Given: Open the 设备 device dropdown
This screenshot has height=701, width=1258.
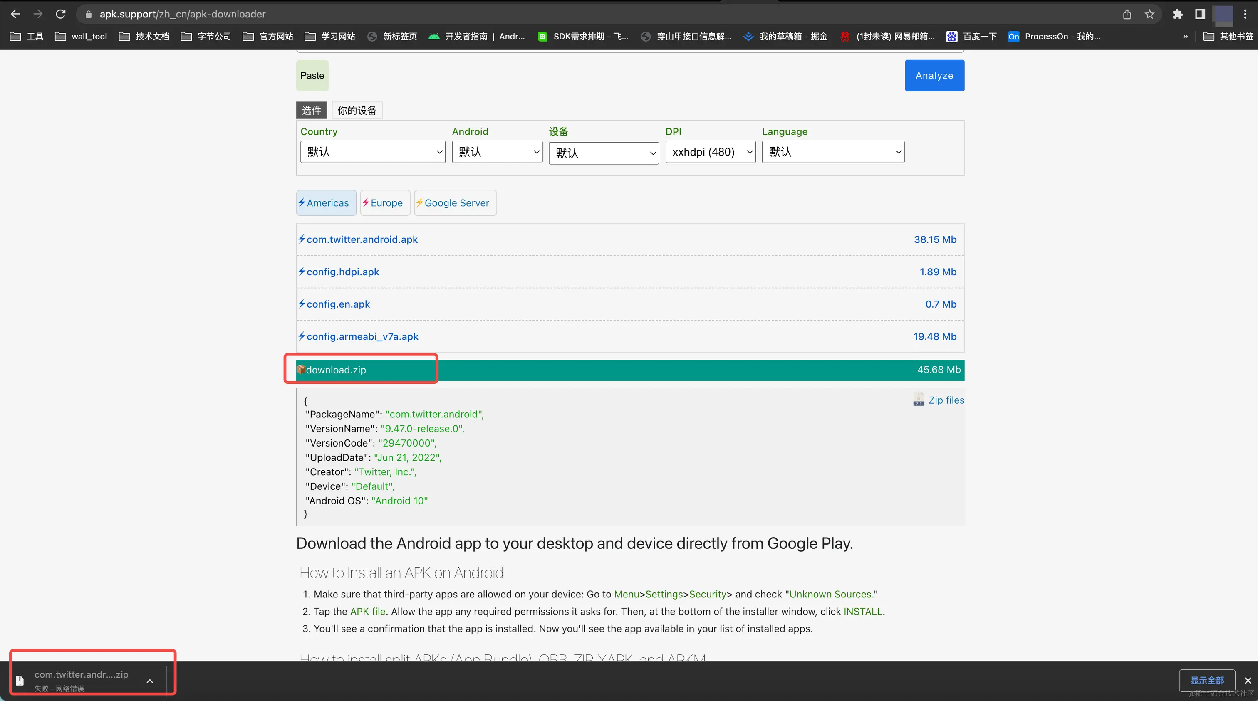Looking at the screenshot, I should [604, 153].
